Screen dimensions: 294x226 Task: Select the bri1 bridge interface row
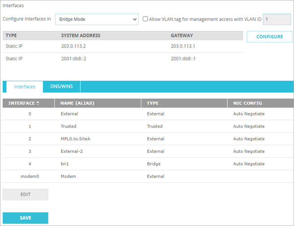click(x=65, y=164)
